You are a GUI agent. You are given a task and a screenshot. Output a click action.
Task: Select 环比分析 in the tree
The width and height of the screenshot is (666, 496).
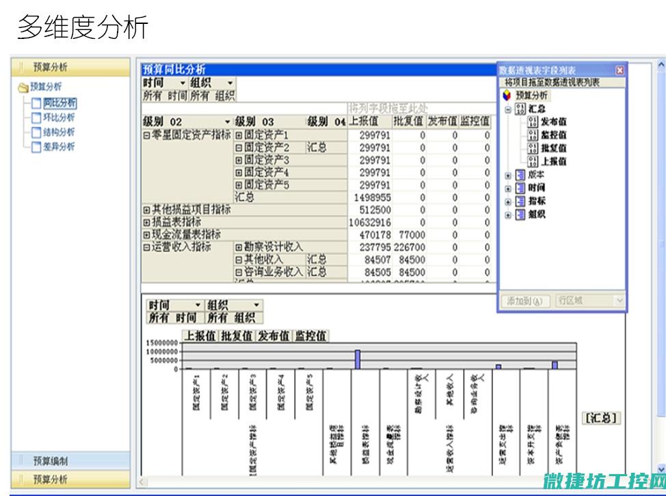pos(59,118)
